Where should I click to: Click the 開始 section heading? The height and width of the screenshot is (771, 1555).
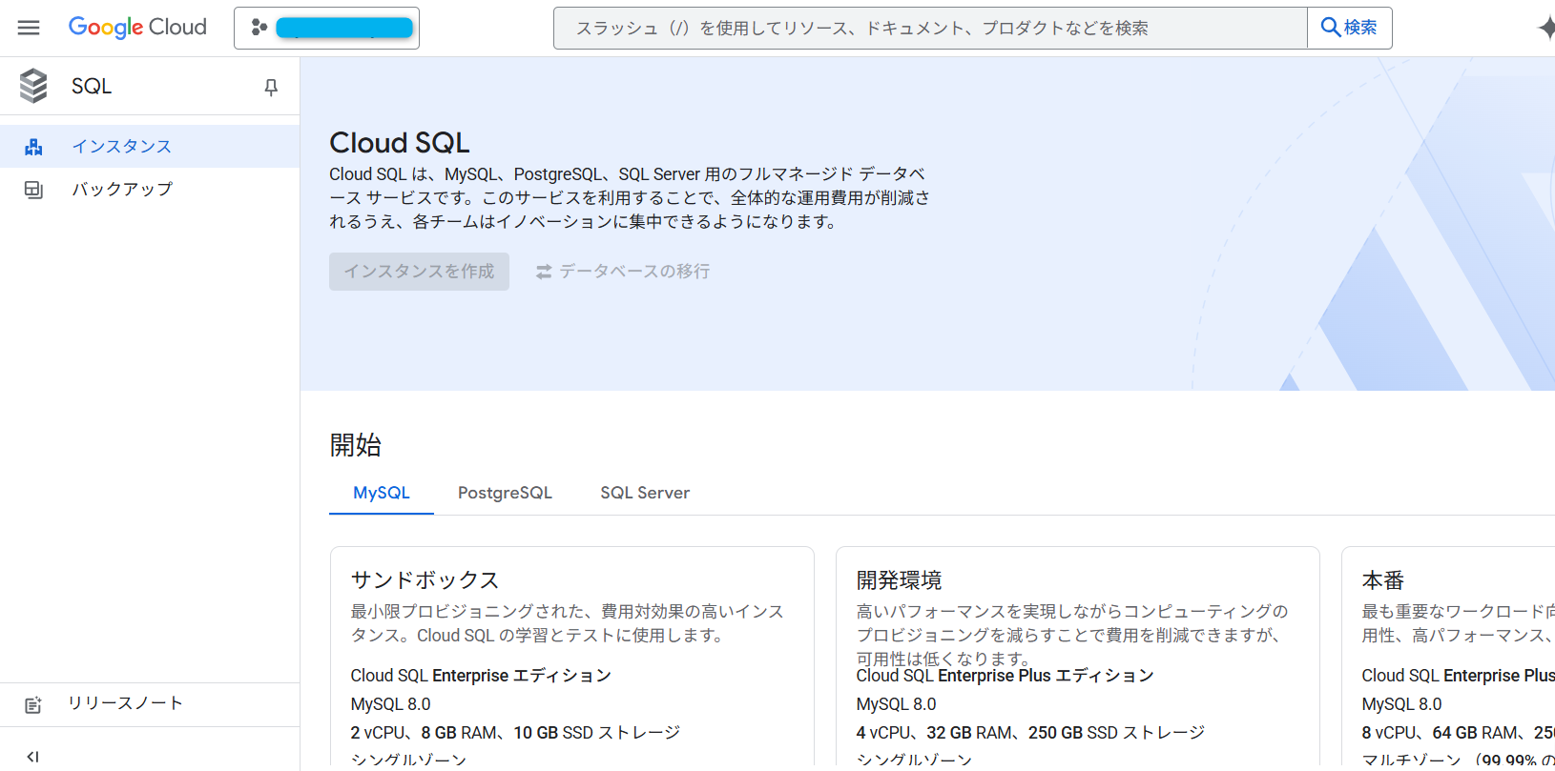[356, 445]
